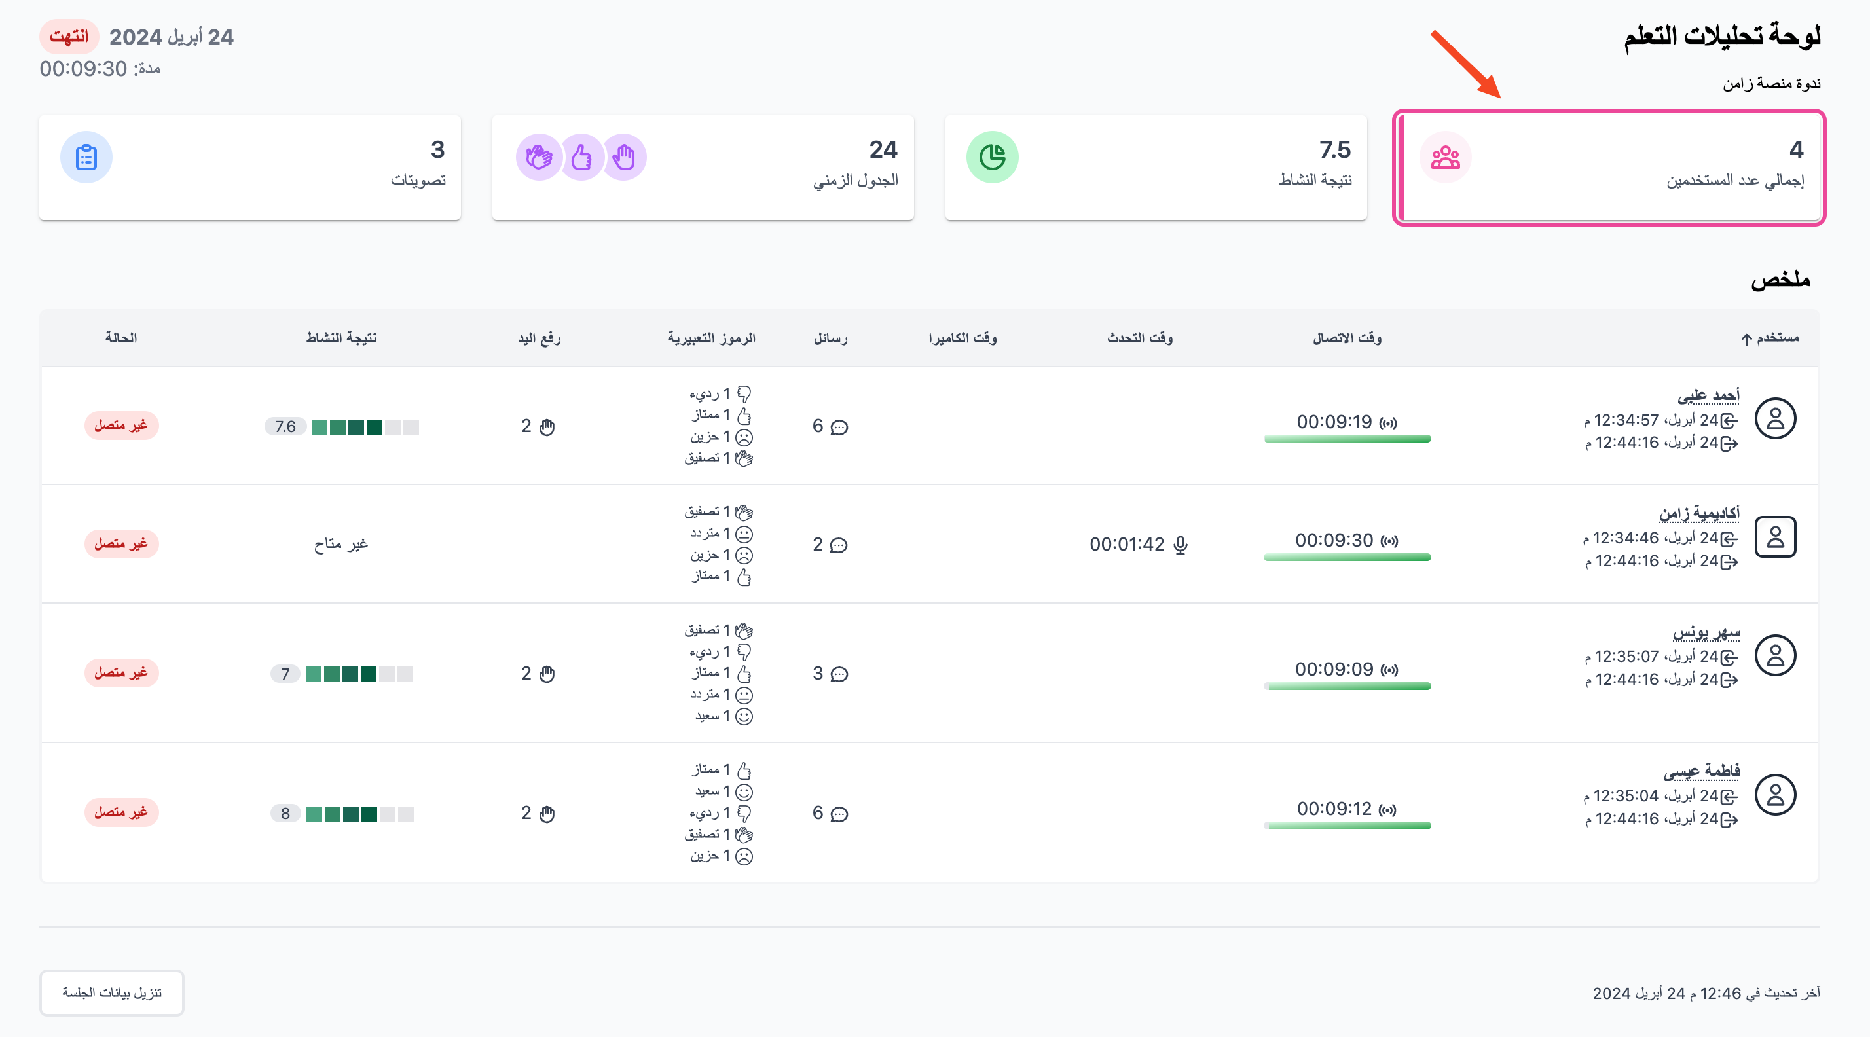The height and width of the screenshot is (1037, 1870).
Task: Click the وقت التحدث column header
Action: (x=1140, y=338)
